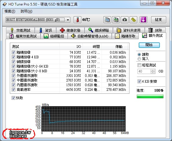Click the thermometer temperature icon
The image size is (172, 141).
click(x=77, y=20)
